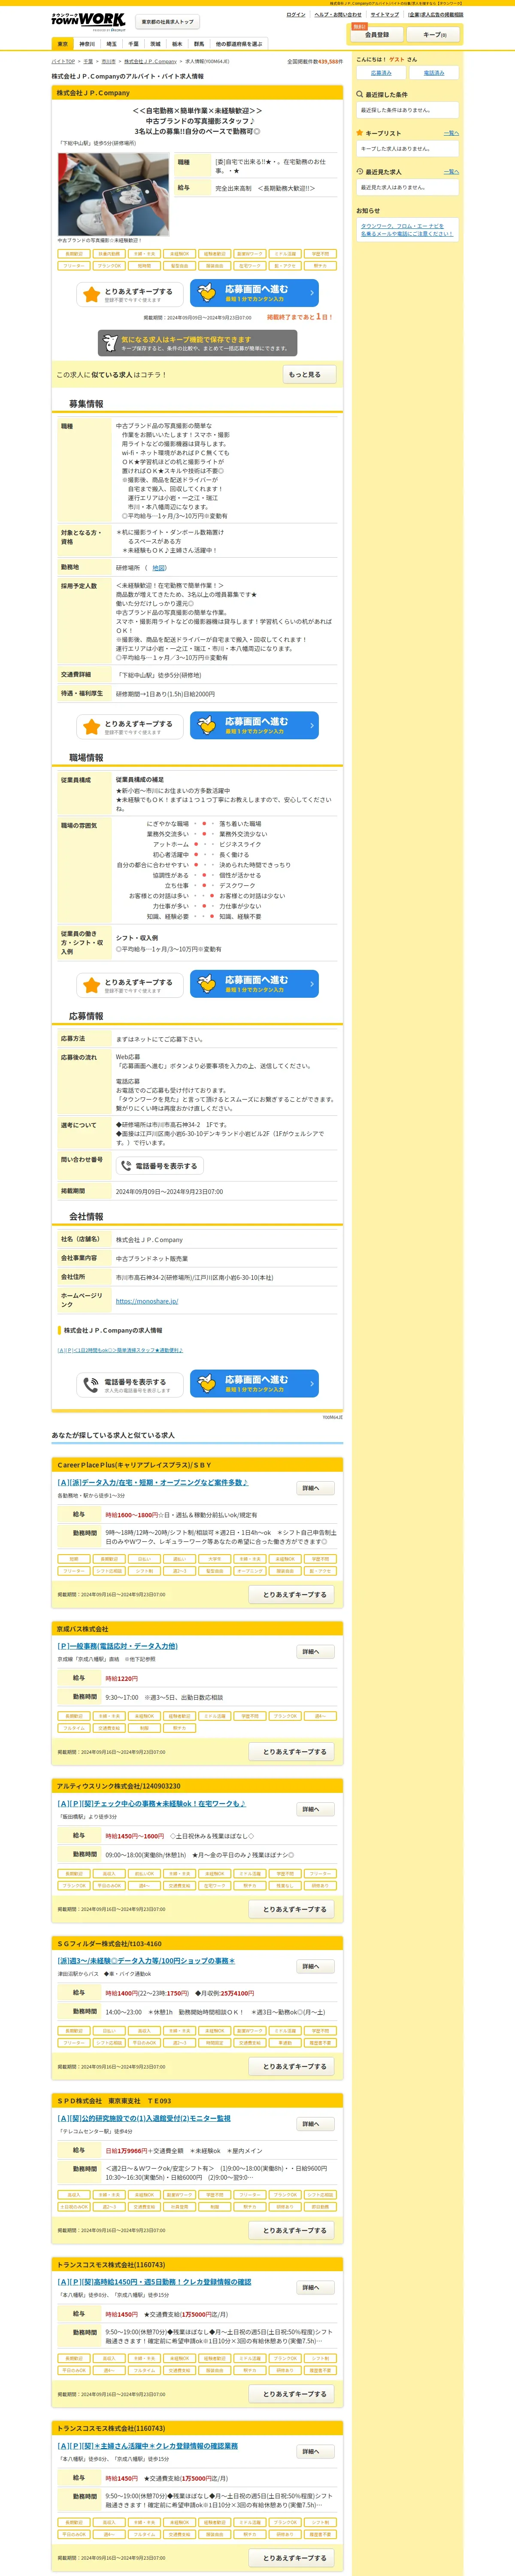Select the 神奈川 region tab

click(x=87, y=44)
